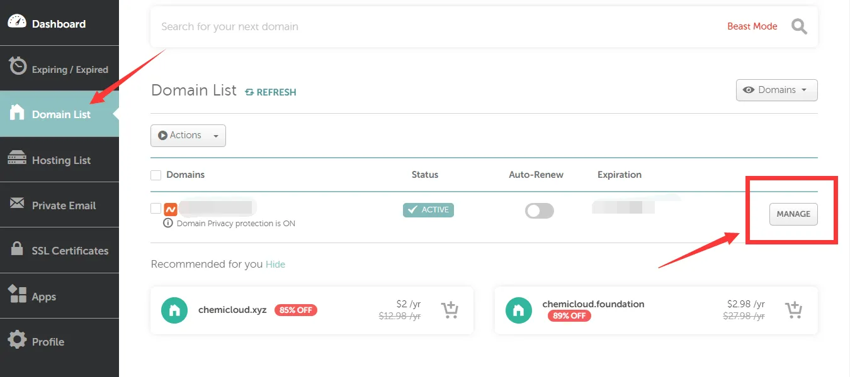Image resolution: width=850 pixels, height=377 pixels.
Task: Expand the Domains view filter dropdown
Action: click(776, 90)
